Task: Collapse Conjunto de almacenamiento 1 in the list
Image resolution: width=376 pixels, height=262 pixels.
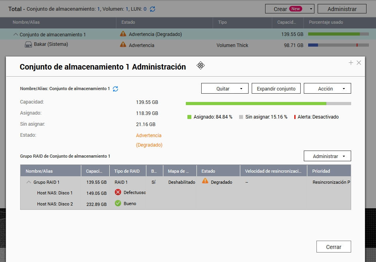Action: tap(16, 34)
